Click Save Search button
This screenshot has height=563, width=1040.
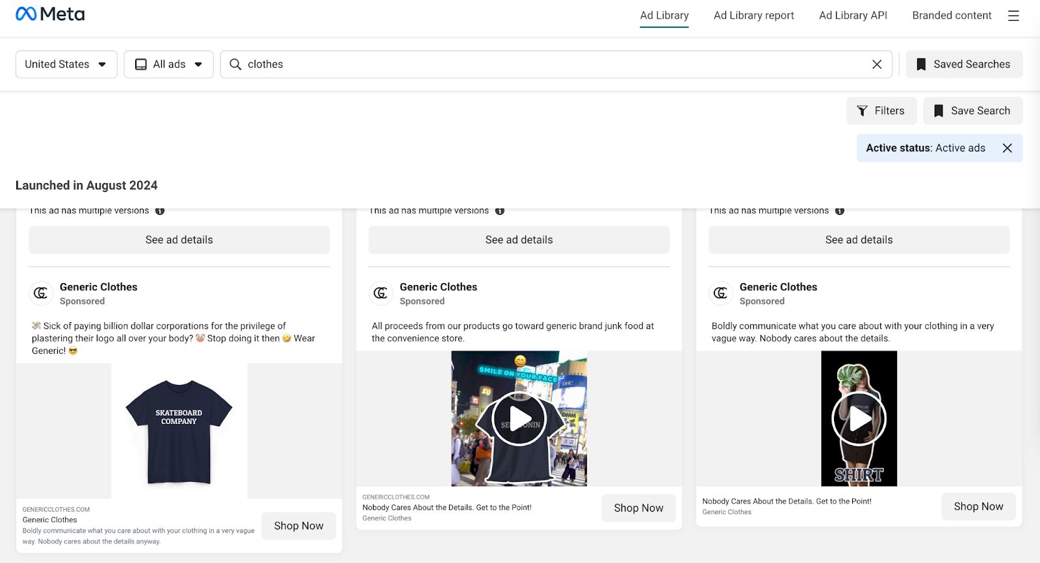click(x=972, y=111)
